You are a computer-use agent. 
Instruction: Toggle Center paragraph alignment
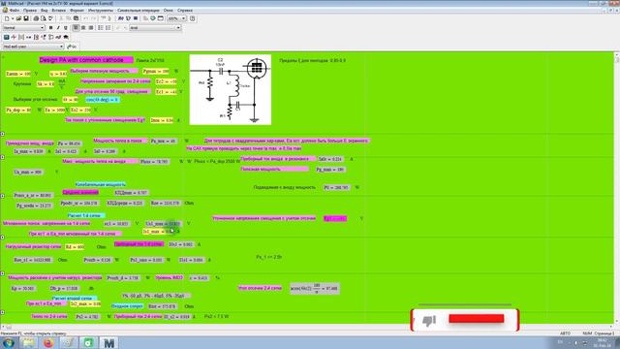tap(83, 28)
